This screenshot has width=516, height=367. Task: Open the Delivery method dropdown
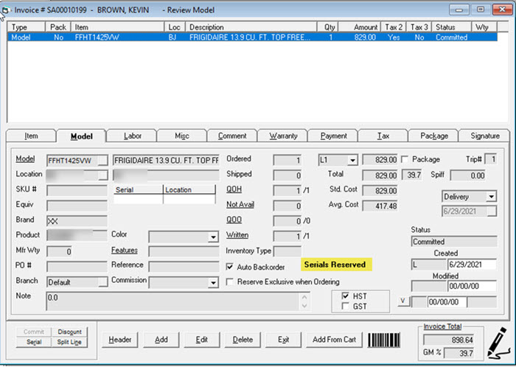click(492, 197)
